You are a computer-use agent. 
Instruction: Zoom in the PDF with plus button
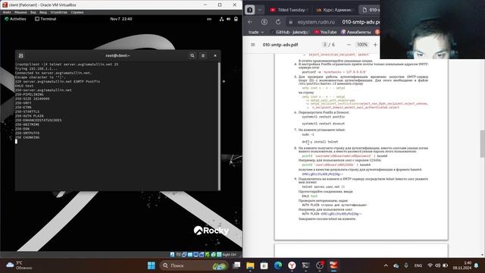pos(375,45)
